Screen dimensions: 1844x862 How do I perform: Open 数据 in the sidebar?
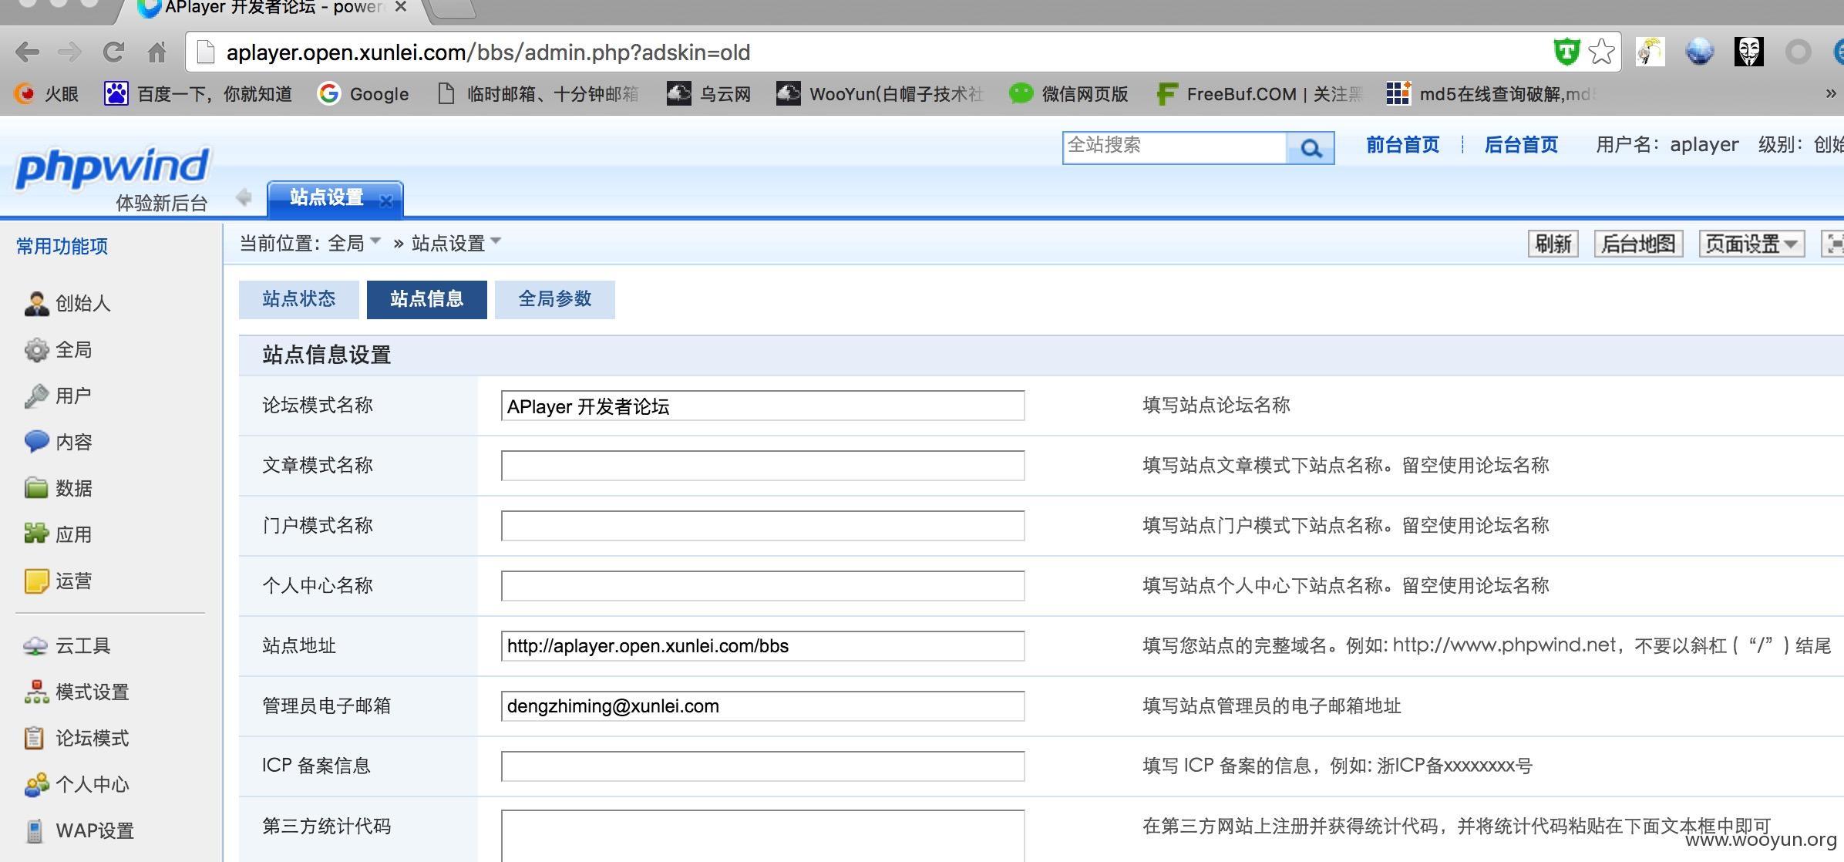pos(59,488)
